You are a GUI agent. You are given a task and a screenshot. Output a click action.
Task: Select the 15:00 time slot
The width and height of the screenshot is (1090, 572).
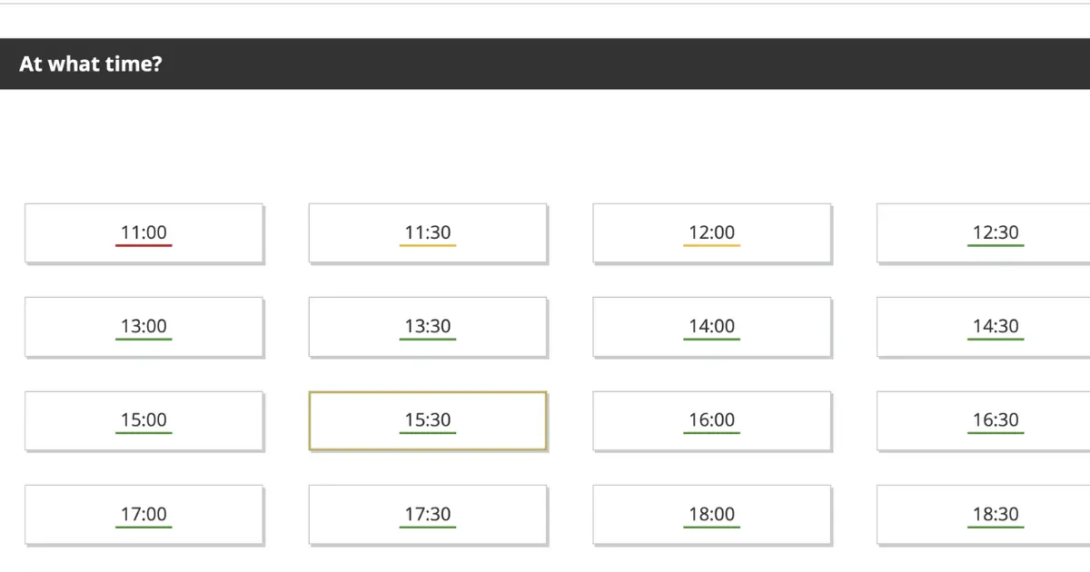tap(144, 421)
